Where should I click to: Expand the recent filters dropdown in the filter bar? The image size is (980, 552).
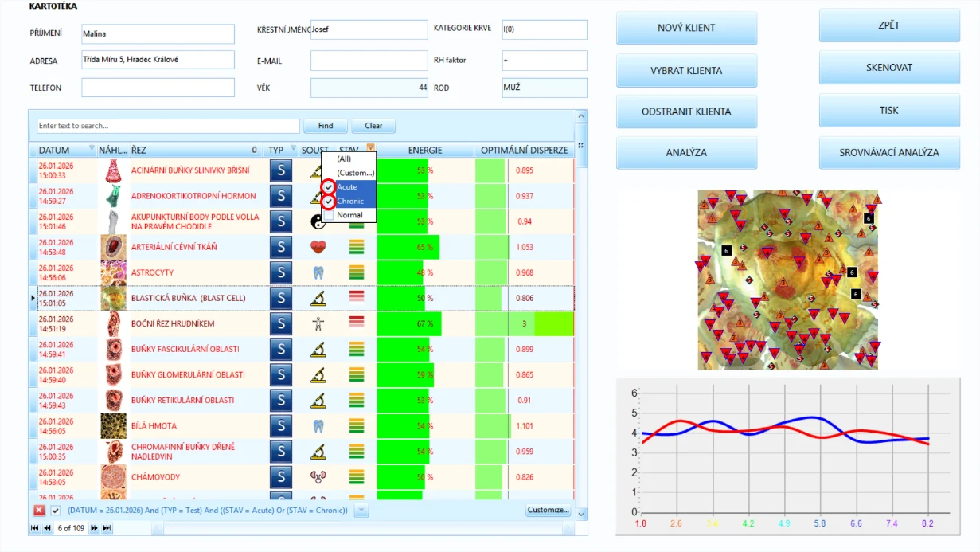pos(361,511)
